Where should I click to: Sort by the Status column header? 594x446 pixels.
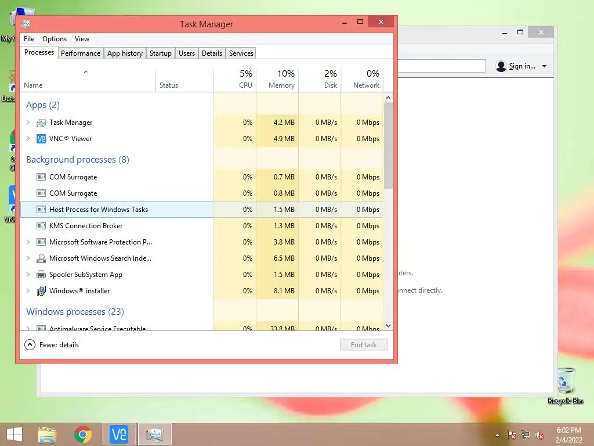[184, 80]
